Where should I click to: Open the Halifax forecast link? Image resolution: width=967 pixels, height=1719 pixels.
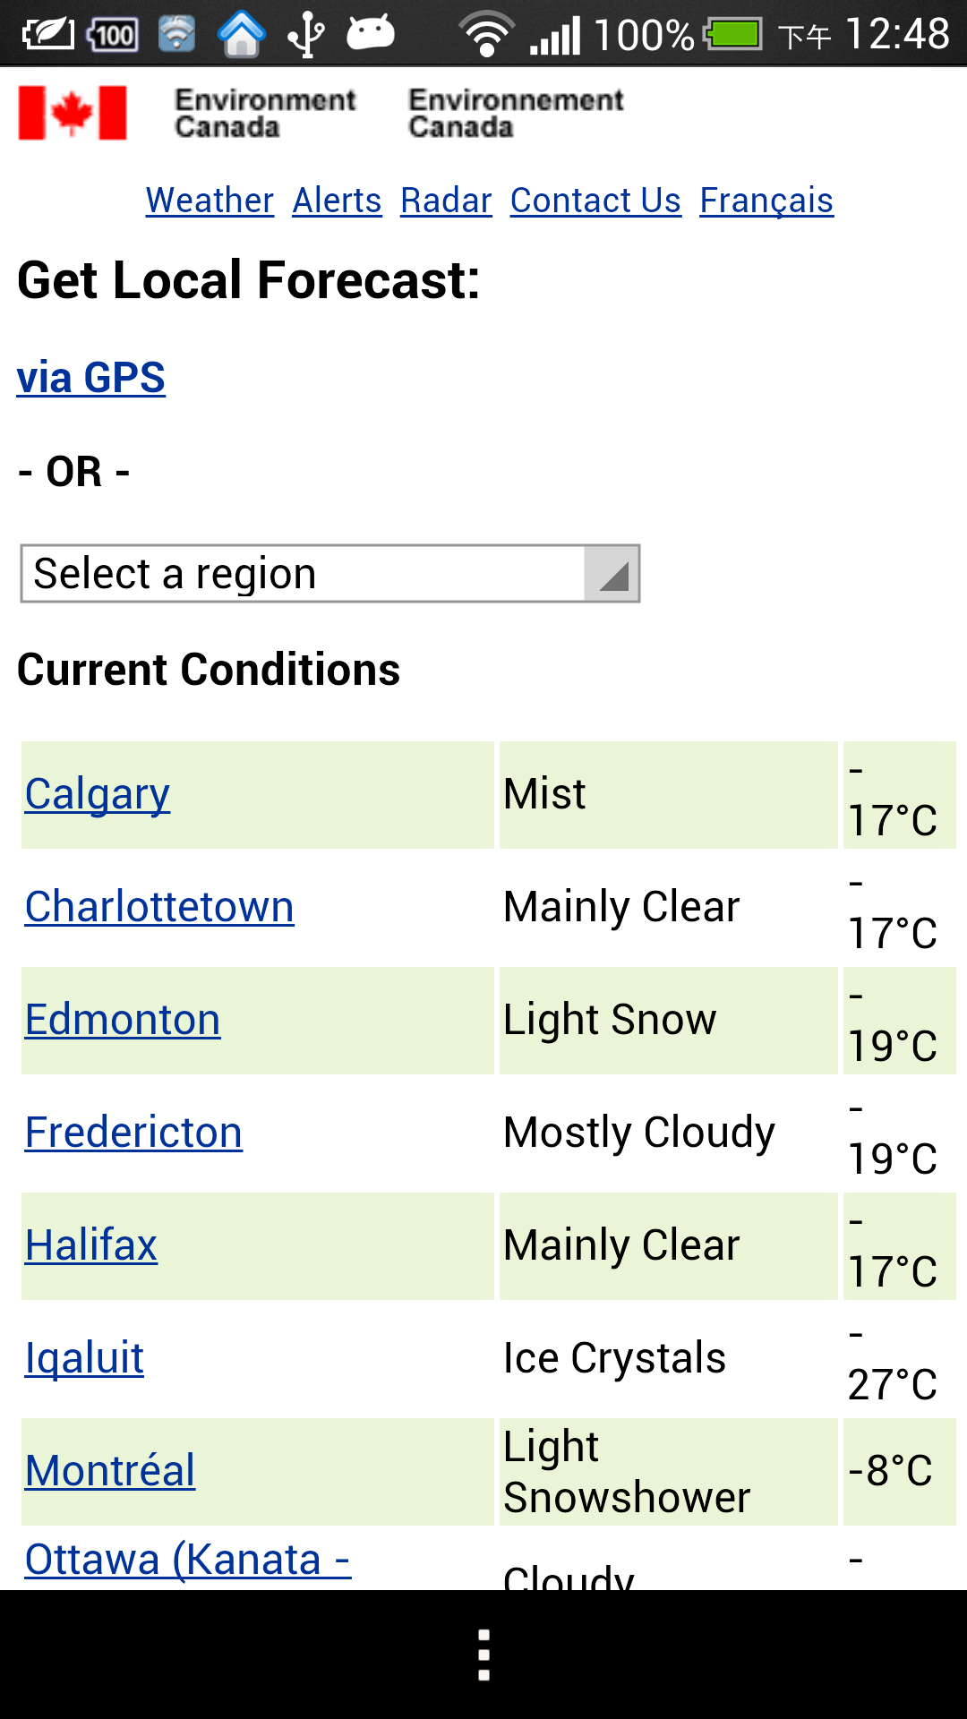click(x=91, y=1245)
